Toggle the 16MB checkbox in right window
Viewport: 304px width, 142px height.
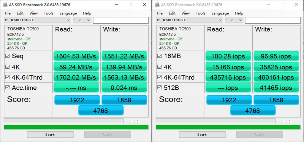(x=159, y=56)
